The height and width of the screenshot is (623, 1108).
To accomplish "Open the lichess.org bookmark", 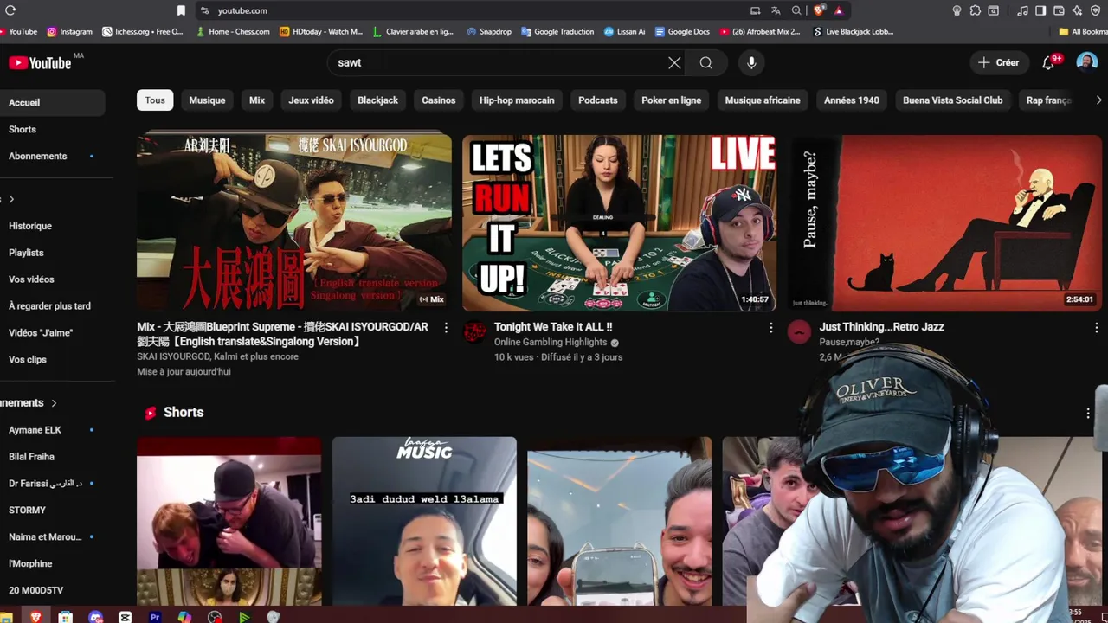I will pyautogui.click(x=143, y=31).
